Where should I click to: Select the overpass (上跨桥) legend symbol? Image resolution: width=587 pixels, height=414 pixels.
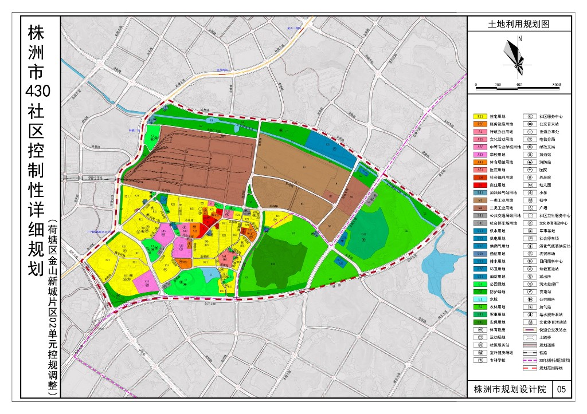click(530, 338)
